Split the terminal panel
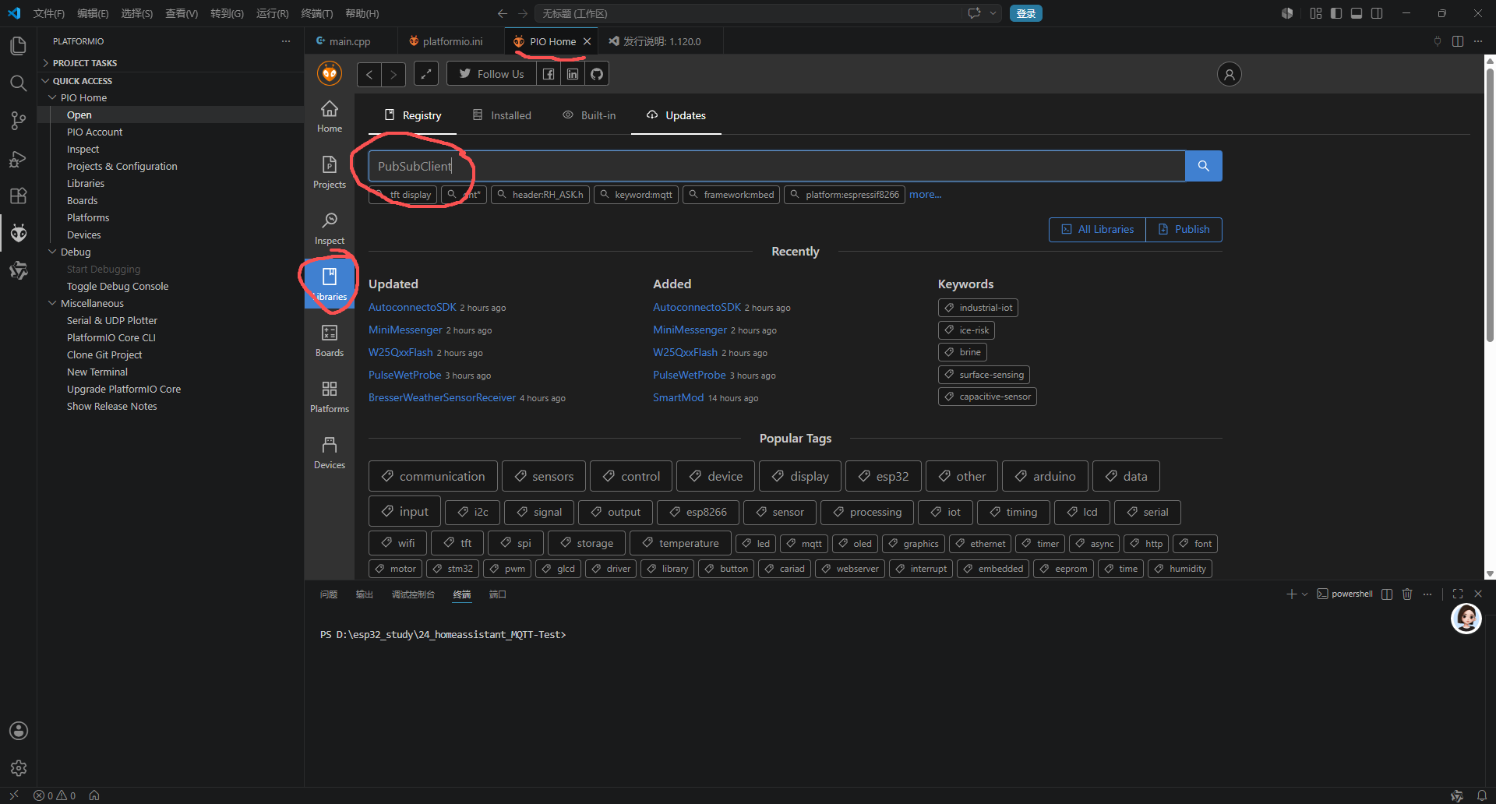1496x804 pixels. tap(1387, 594)
